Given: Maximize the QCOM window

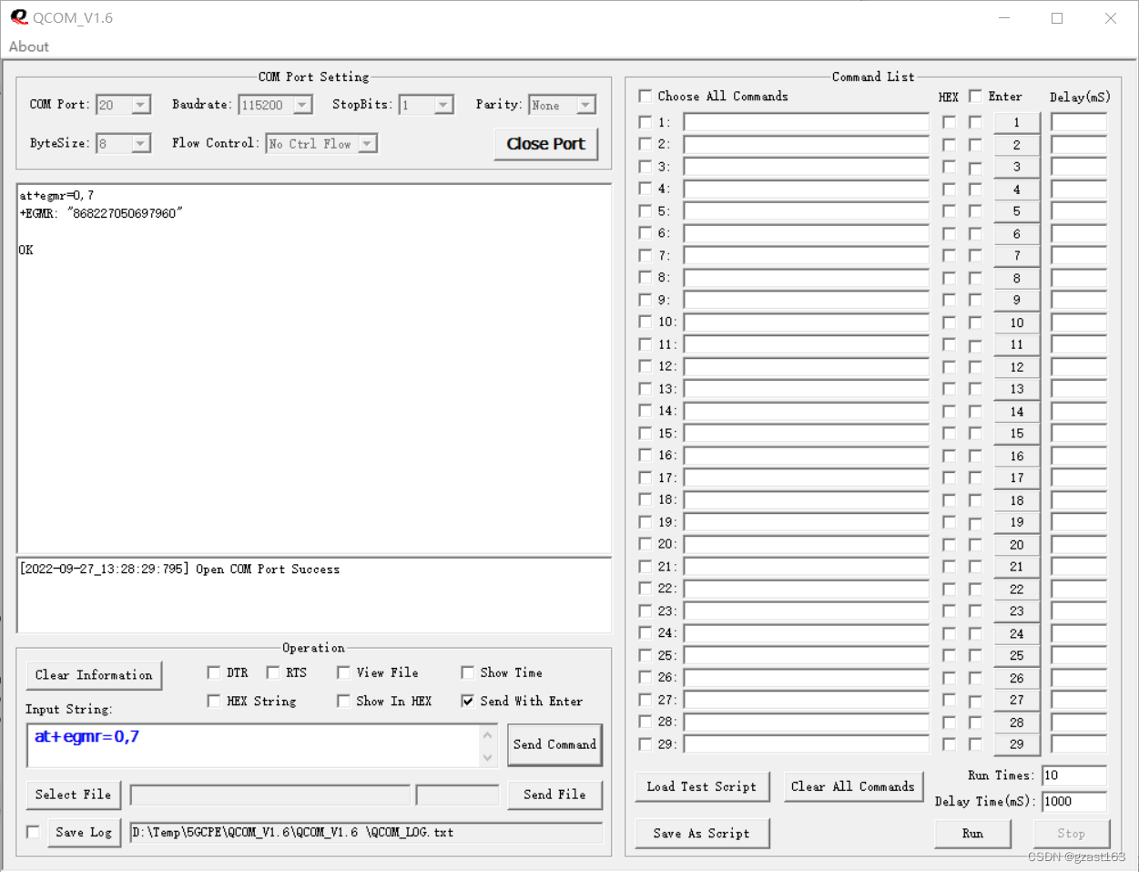Looking at the screenshot, I should [1057, 18].
